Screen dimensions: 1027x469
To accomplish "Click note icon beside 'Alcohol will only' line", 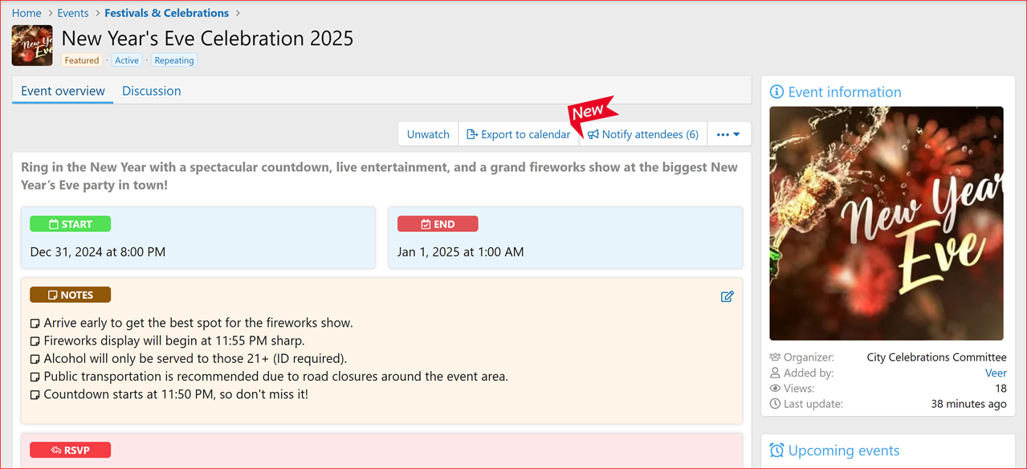I will tap(35, 359).
